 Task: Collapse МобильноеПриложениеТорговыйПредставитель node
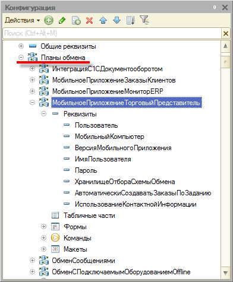click(x=32, y=103)
